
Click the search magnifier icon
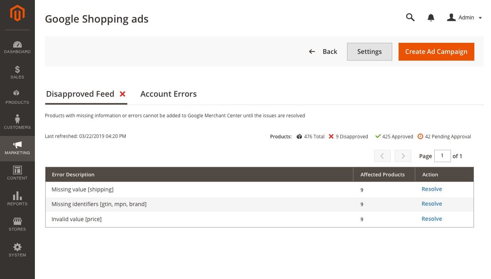coord(410,17)
